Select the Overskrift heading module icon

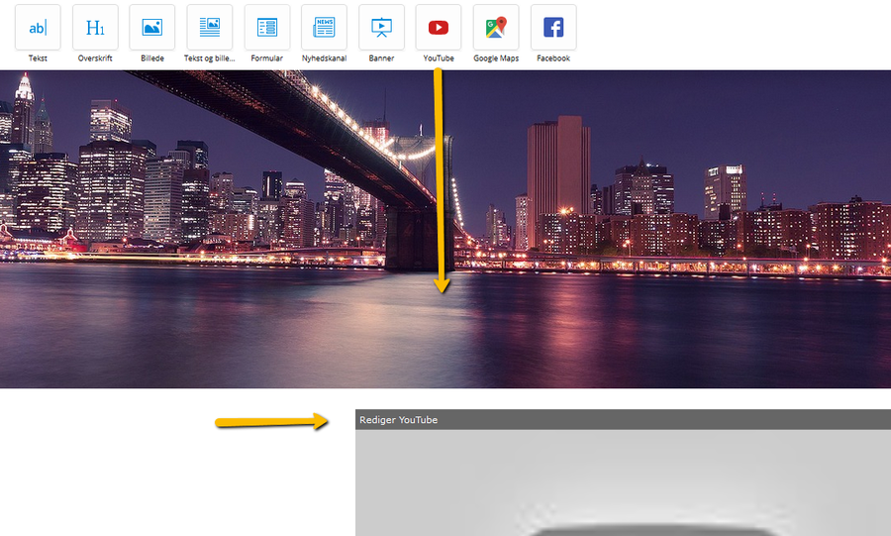click(95, 28)
